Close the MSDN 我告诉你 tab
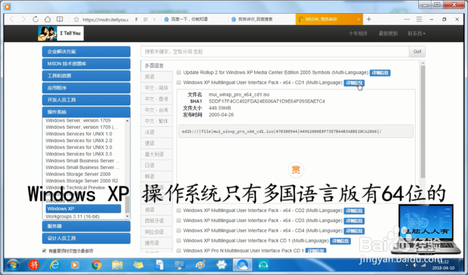 pos(358,19)
